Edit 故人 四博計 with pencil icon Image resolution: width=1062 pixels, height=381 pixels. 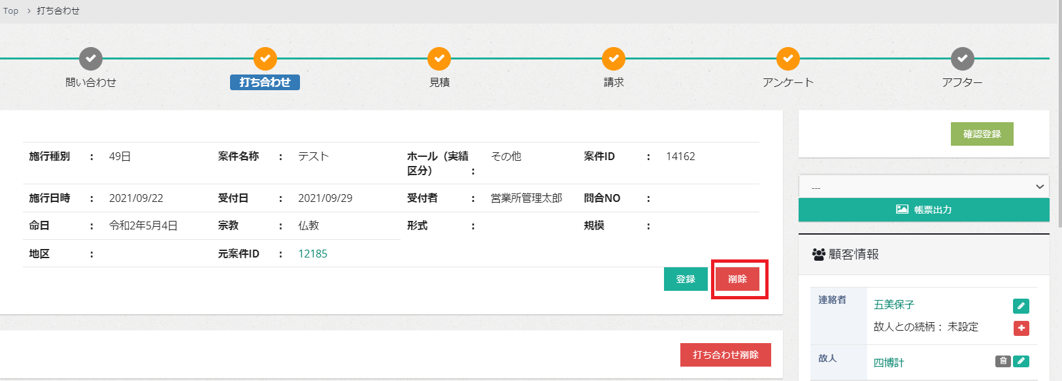(1021, 361)
